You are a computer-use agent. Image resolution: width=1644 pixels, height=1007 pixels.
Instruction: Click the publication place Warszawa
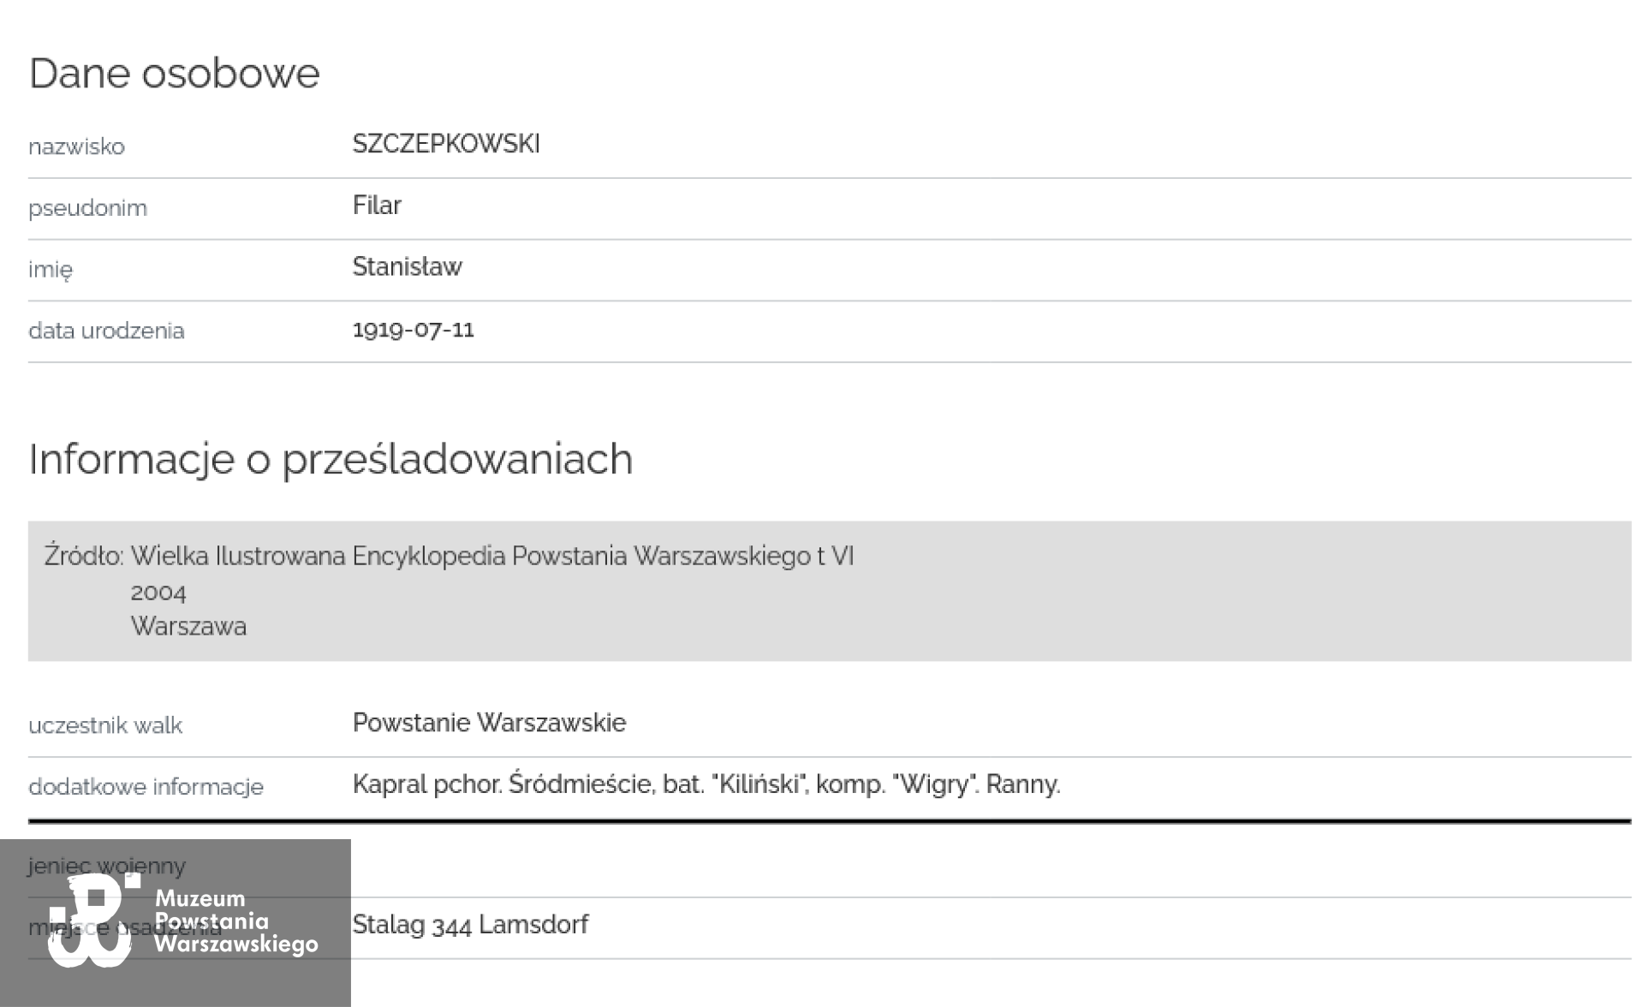188,626
